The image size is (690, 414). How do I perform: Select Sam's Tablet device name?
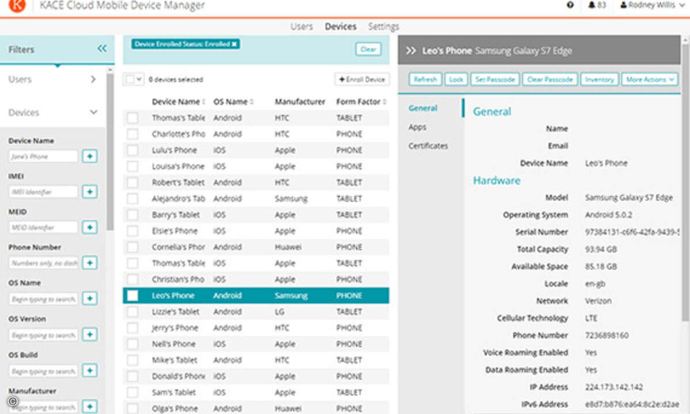(174, 393)
